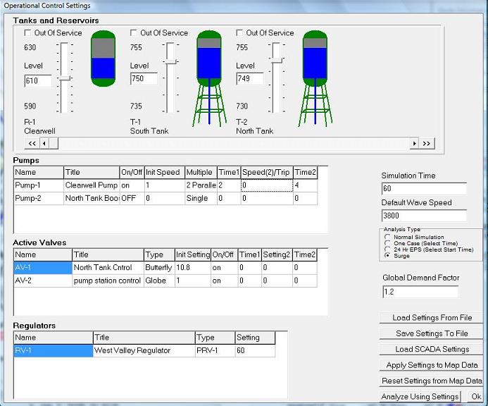
Task: Click Pump-2 On/Off cell showing OFF
Action: (x=132, y=199)
